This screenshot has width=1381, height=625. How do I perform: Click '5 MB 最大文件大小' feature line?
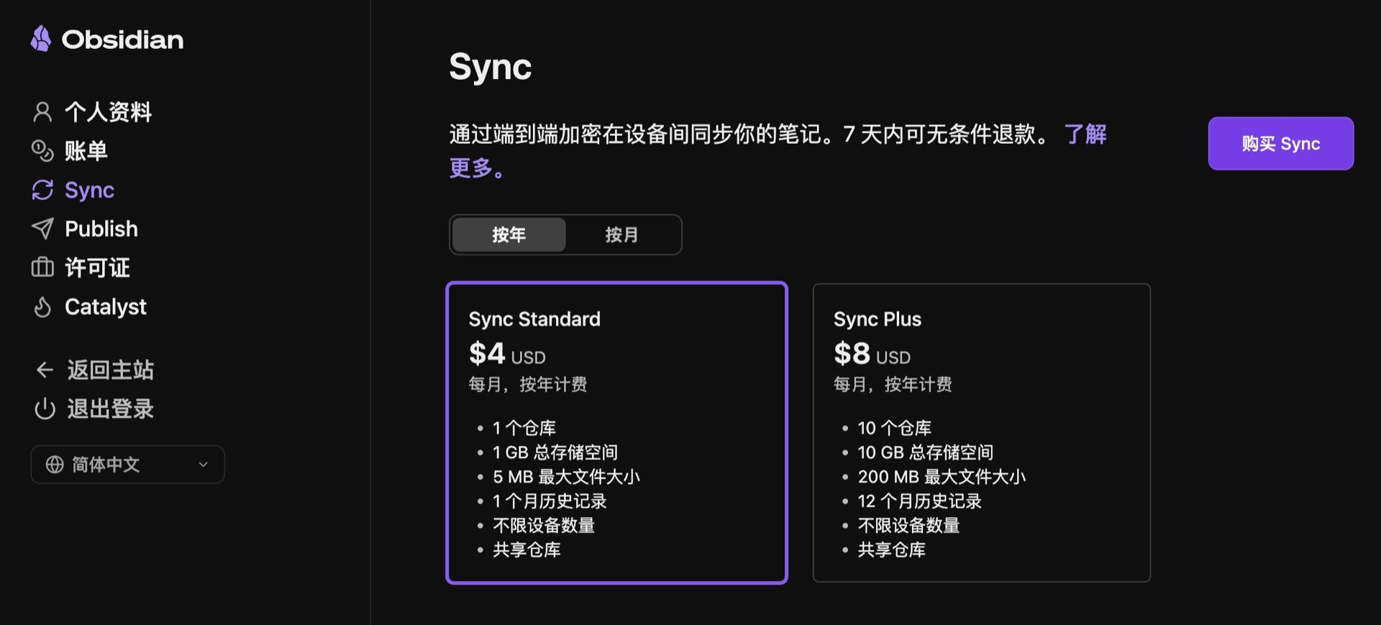566,477
